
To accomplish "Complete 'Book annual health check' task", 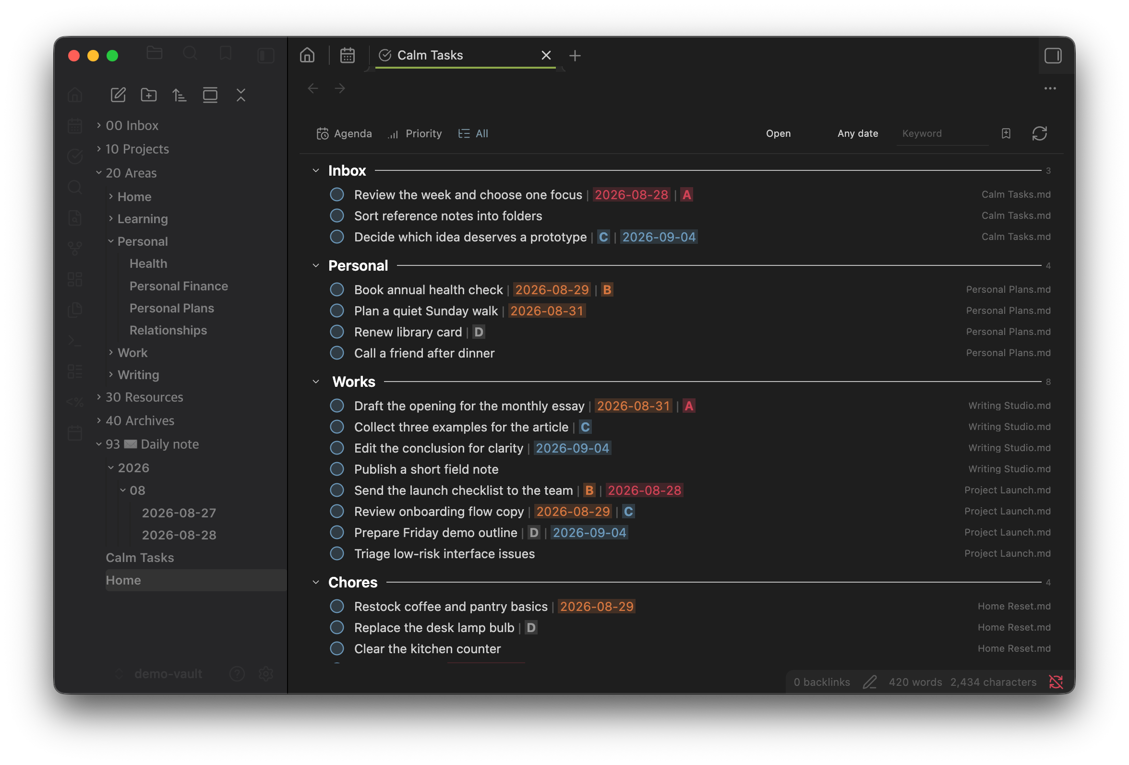I will click(336, 290).
